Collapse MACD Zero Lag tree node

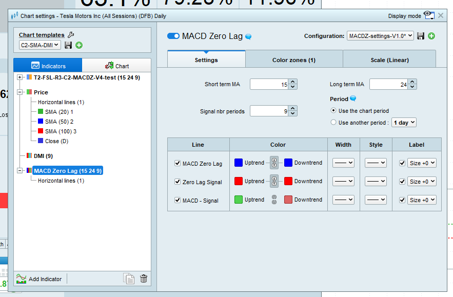(x=19, y=170)
